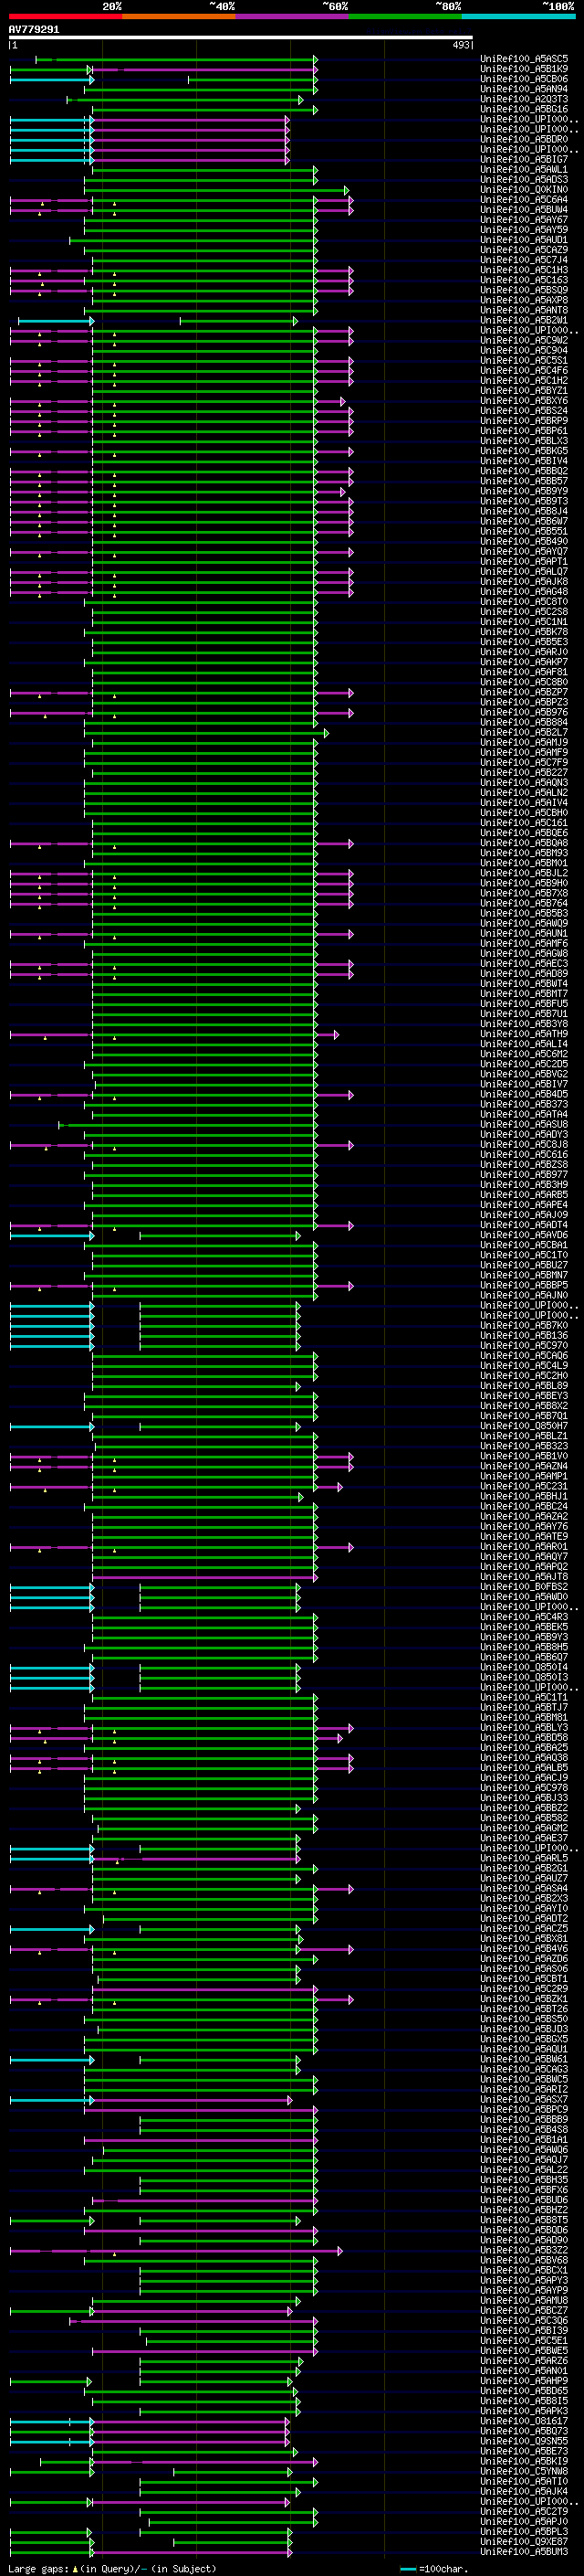Screen dimensions: 584x2576
Task: Select the UniRef100_Q850I3 label
Action: point(524,1677)
